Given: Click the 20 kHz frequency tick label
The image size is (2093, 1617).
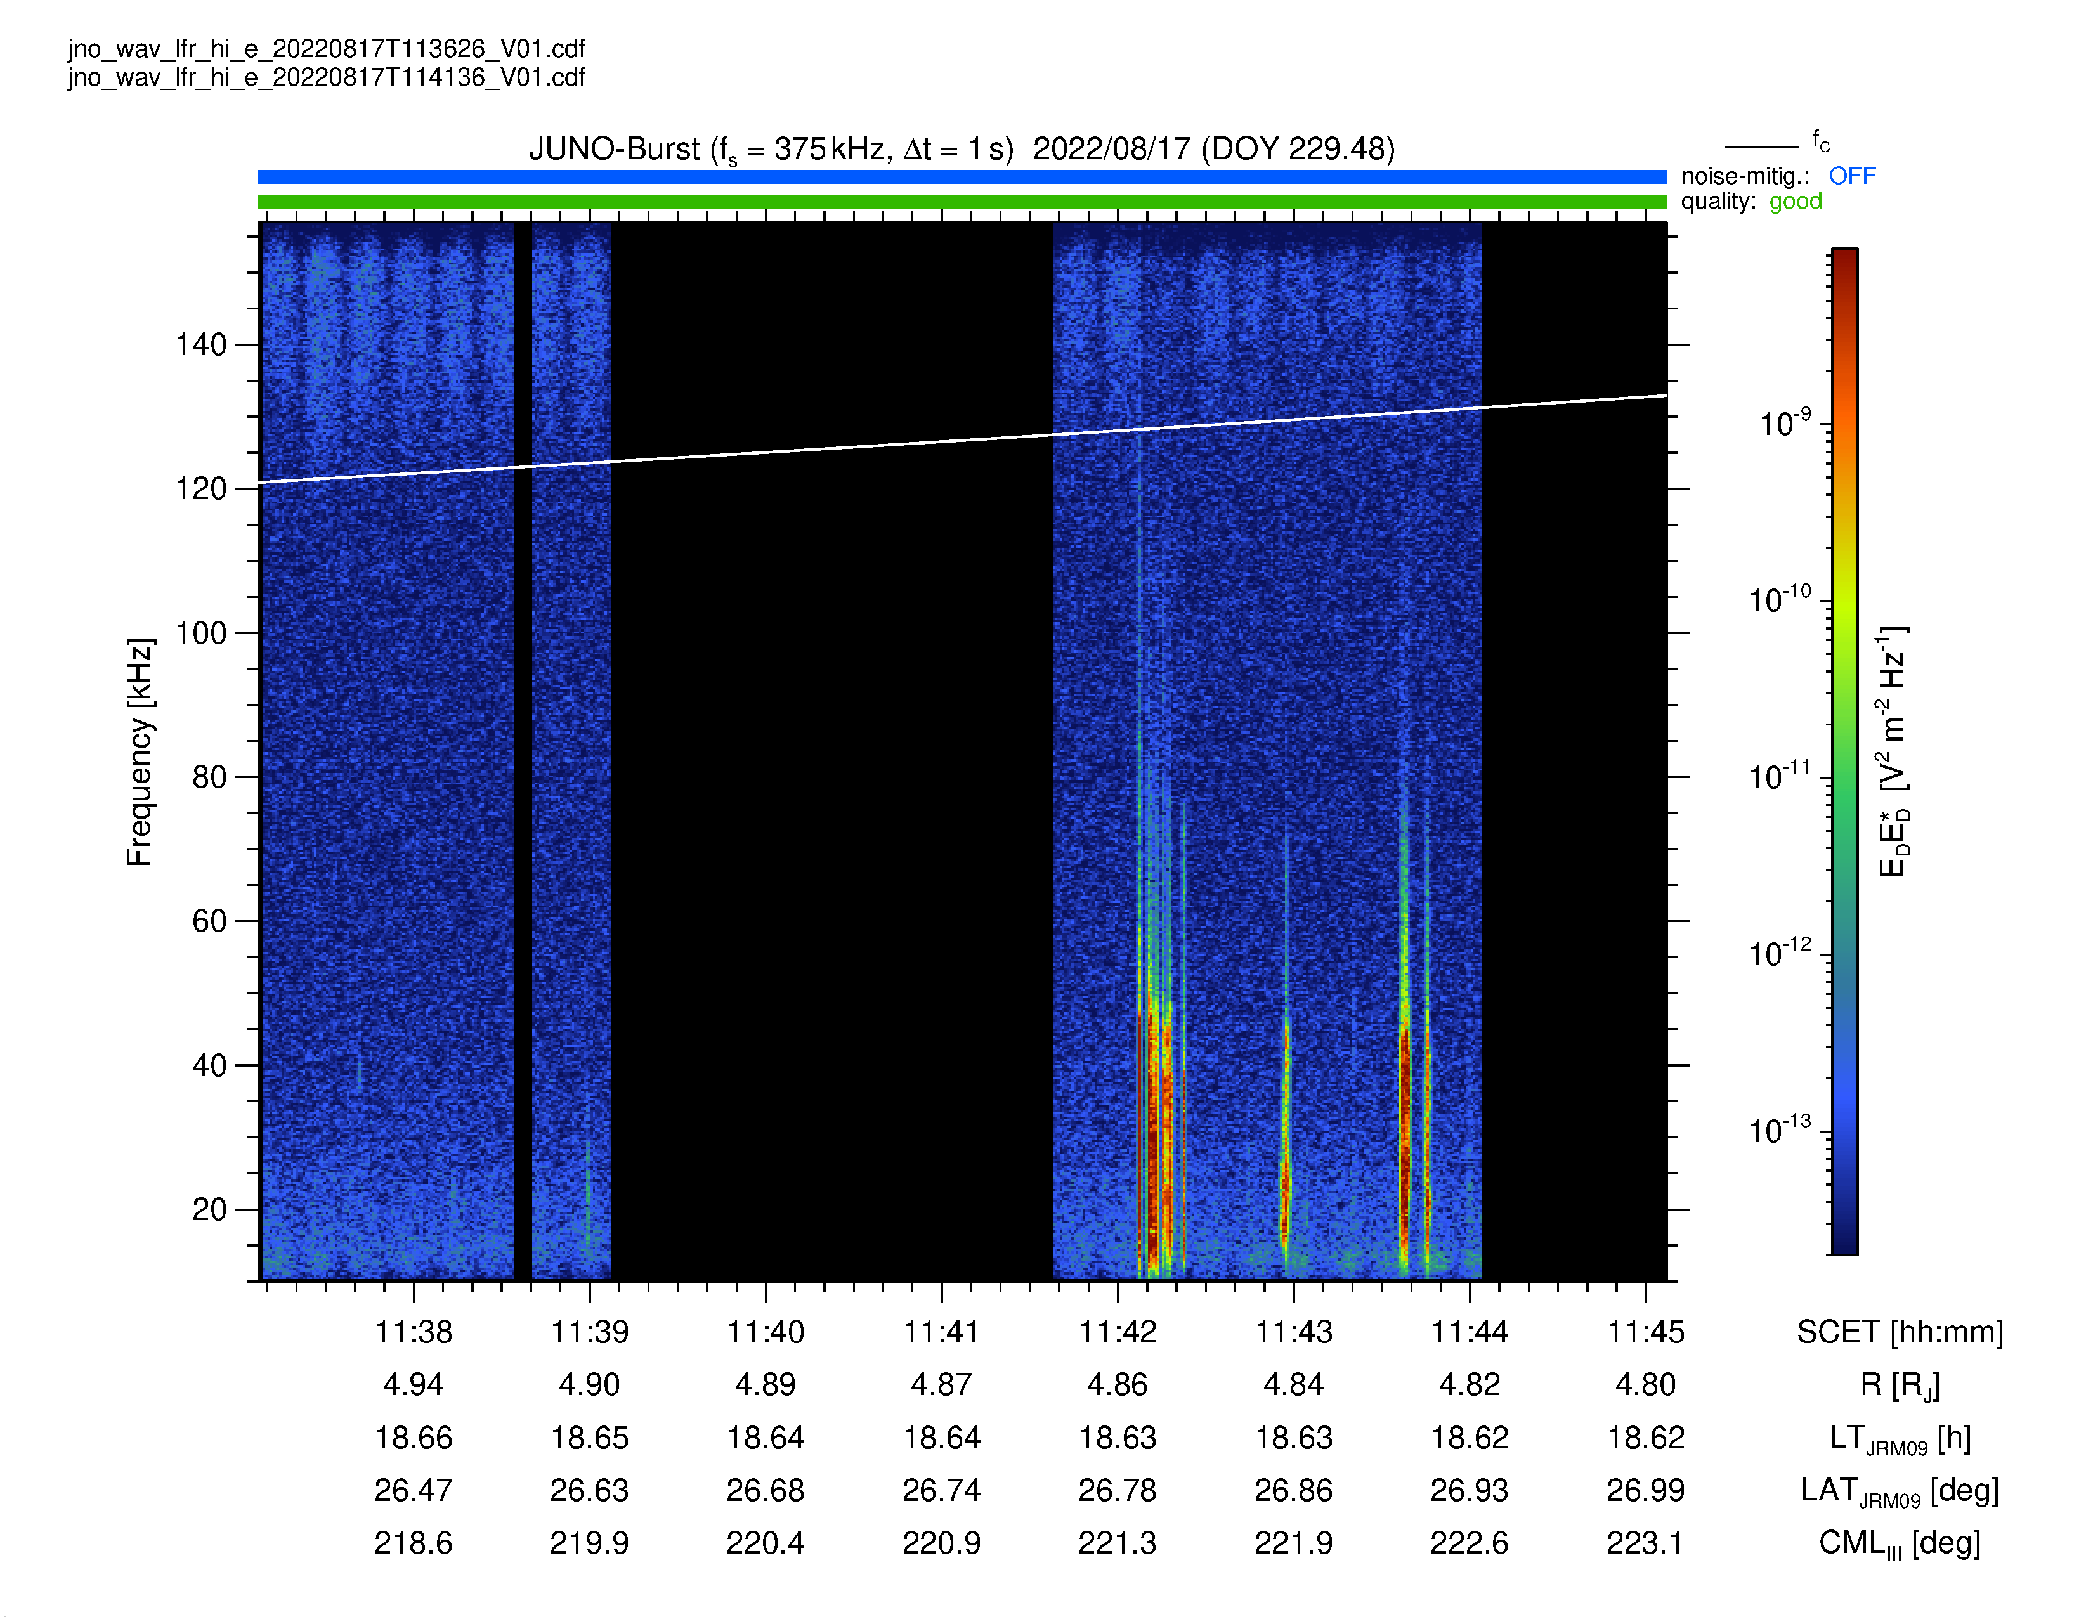Looking at the screenshot, I should click(x=210, y=1209).
